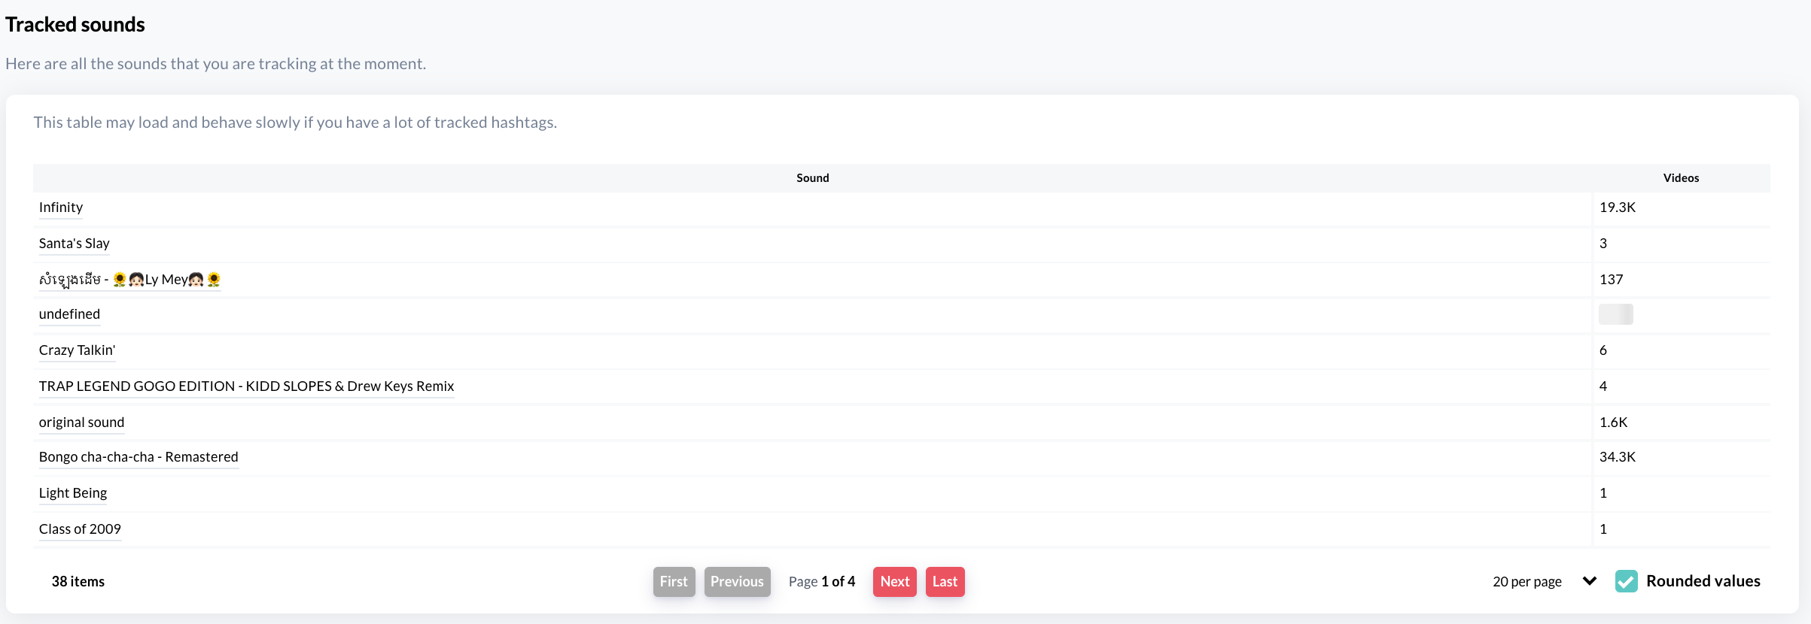The width and height of the screenshot is (1811, 624).
Task: Jump to the Last page
Action: coord(945,581)
